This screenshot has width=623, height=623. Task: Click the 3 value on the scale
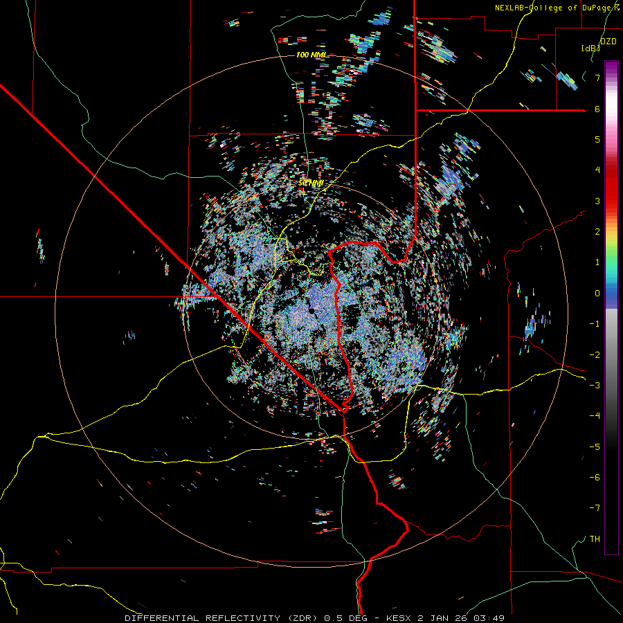click(x=597, y=201)
